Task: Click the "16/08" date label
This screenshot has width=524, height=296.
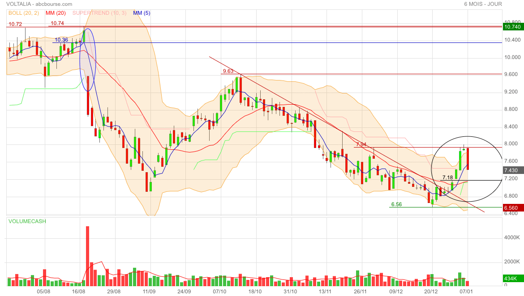Action: click(78, 292)
